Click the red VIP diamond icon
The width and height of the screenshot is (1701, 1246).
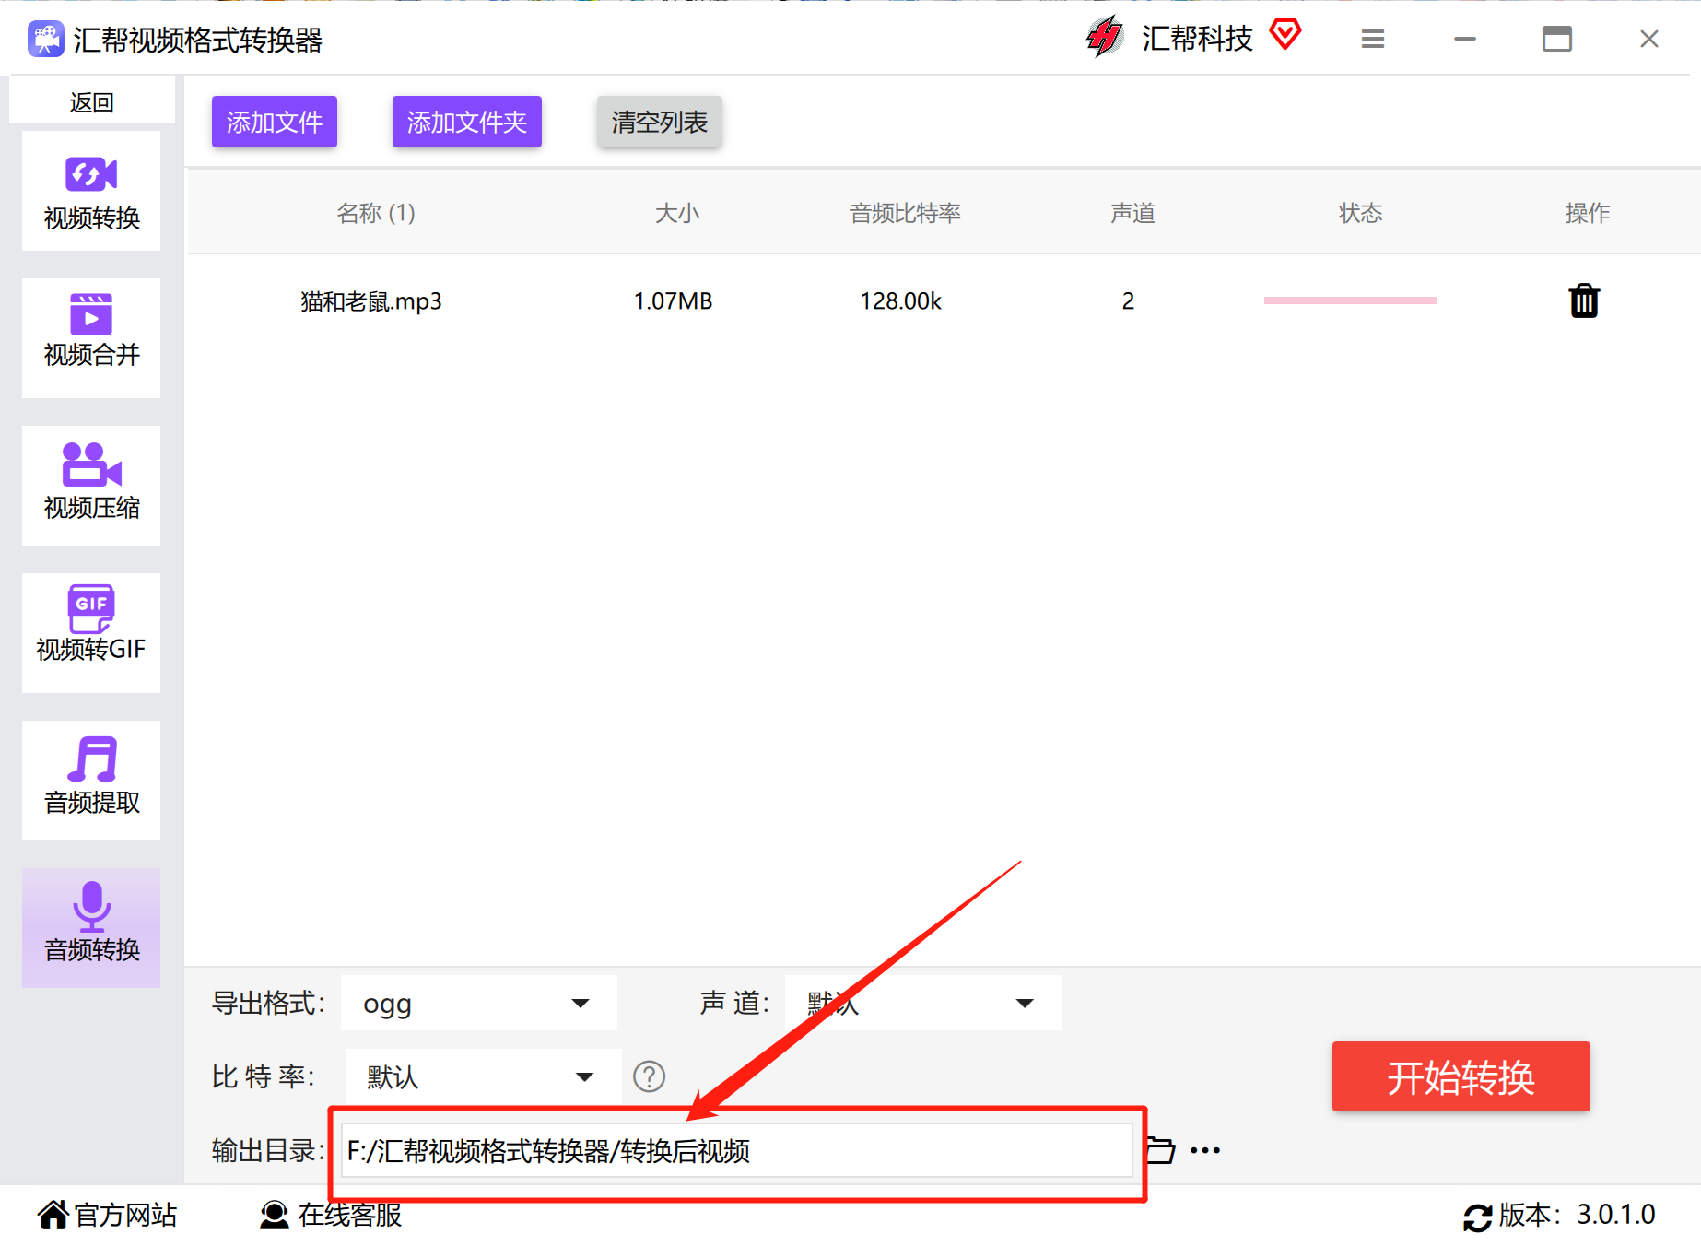(1285, 35)
